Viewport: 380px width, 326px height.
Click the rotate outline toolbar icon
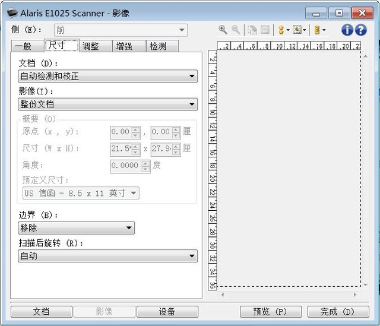[x=252, y=30]
